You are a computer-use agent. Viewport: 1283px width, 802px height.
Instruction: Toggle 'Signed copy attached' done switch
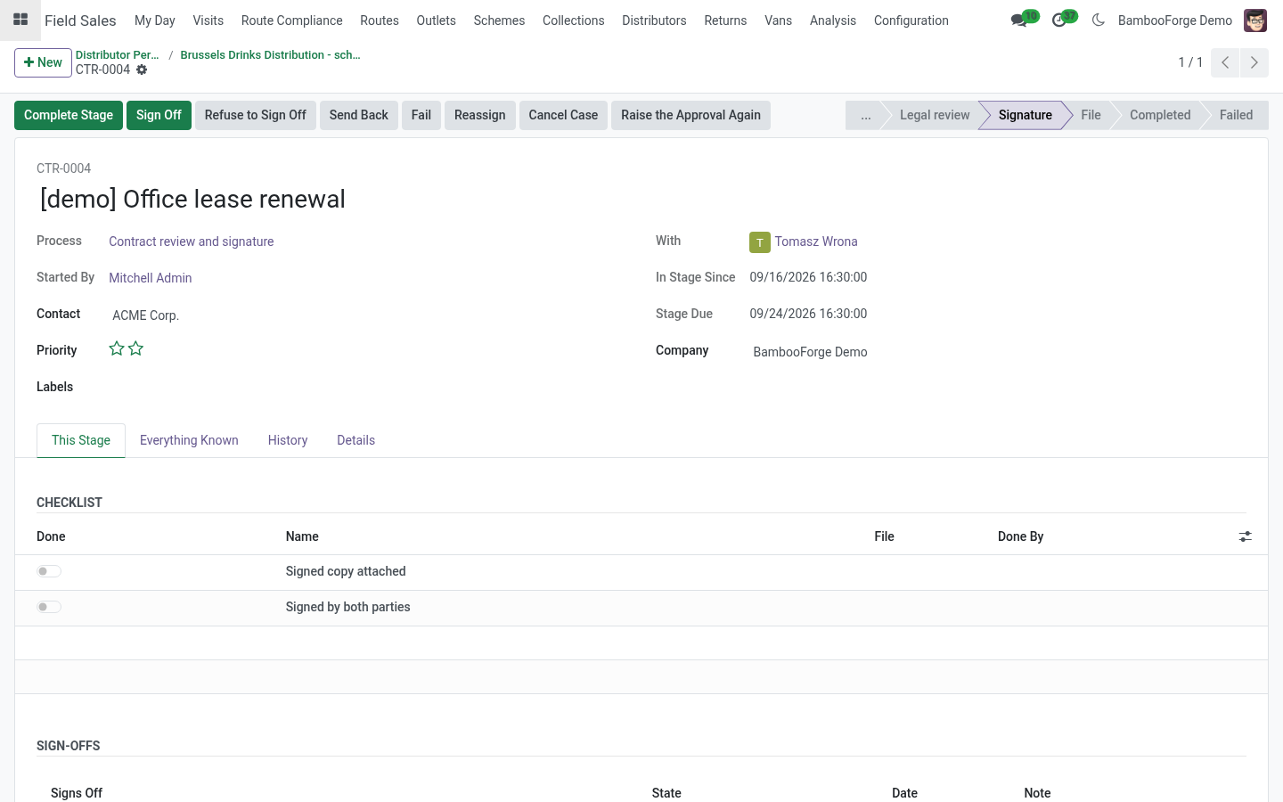coord(49,571)
